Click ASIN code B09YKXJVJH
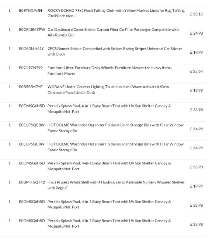The width and height of the screenshot is (212, 239). (x=30, y=11)
